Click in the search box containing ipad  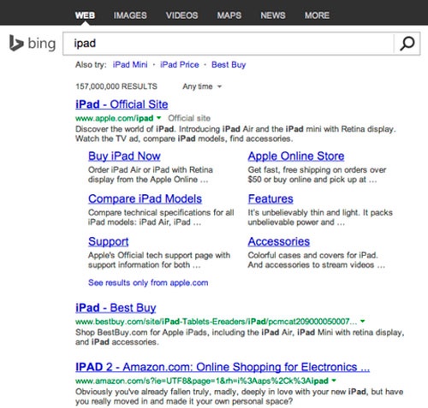tap(229, 44)
